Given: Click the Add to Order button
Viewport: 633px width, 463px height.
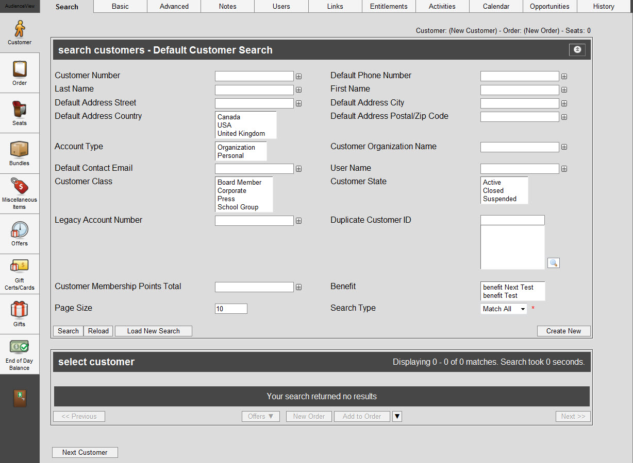Looking at the screenshot, I should (x=362, y=416).
